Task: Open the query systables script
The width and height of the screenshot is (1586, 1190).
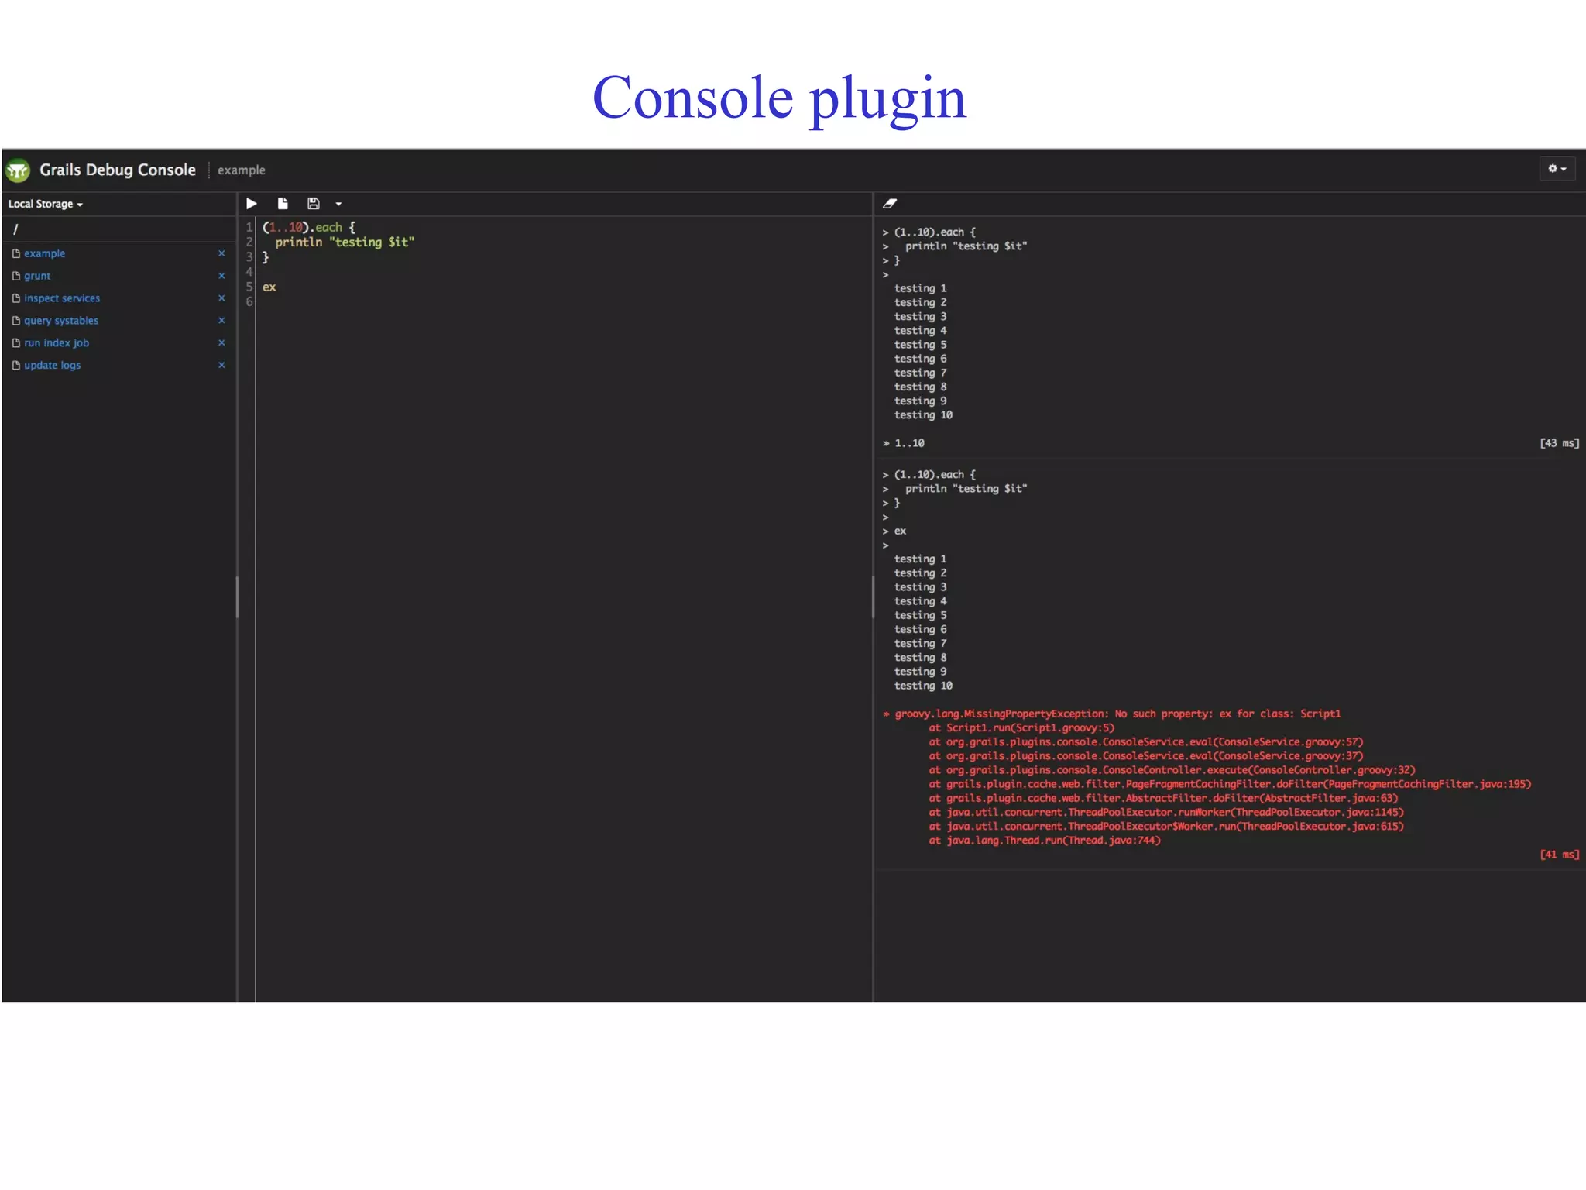Action: tap(61, 321)
